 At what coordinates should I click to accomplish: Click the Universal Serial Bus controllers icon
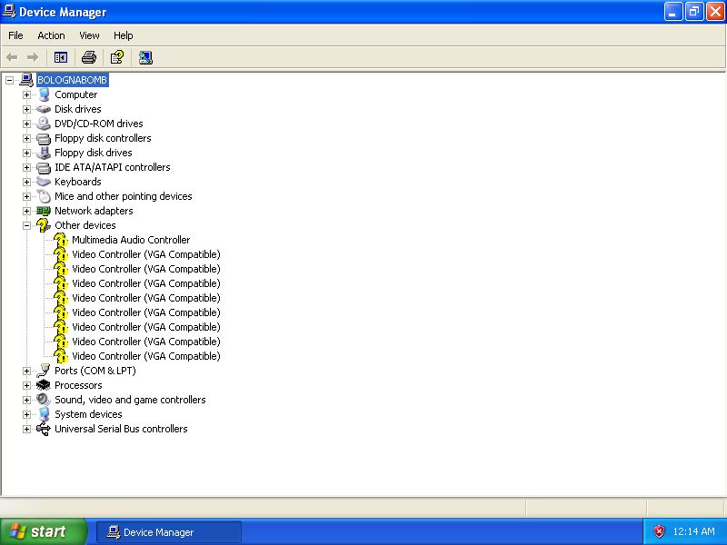click(x=44, y=429)
